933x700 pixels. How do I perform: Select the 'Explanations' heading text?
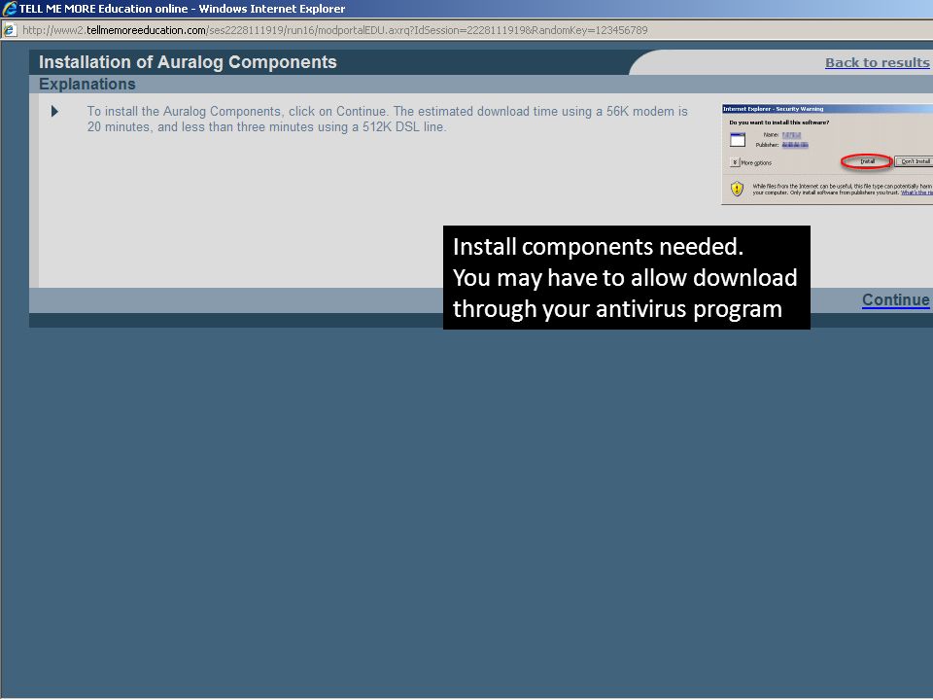tap(87, 84)
